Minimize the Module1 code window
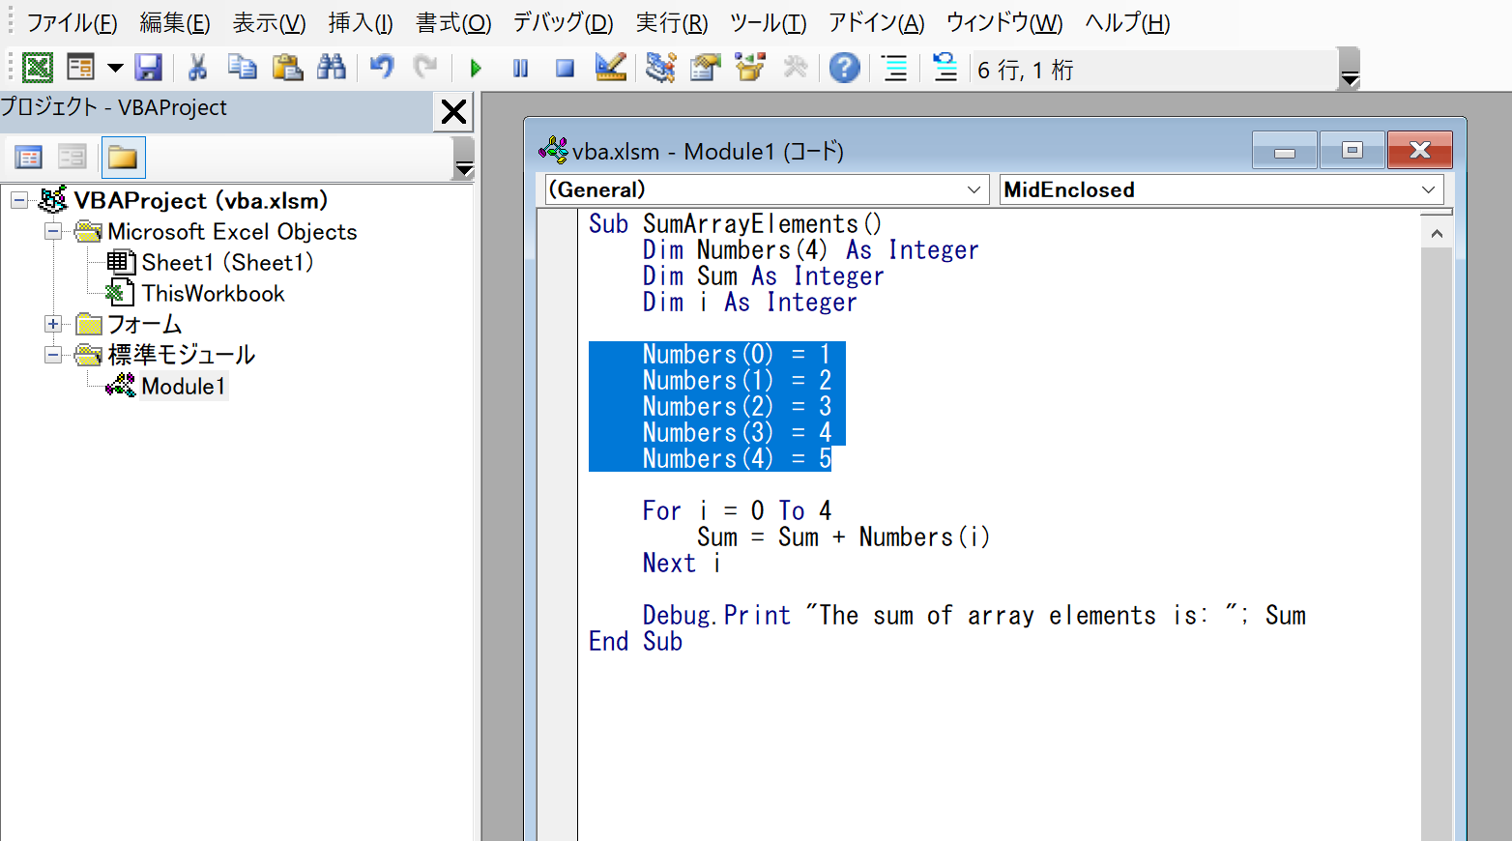Image resolution: width=1512 pixels, height=841 pixels. click(x=1284, y=151)
